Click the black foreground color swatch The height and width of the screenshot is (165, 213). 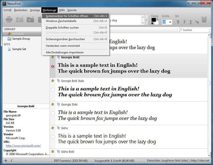[153, 20]
